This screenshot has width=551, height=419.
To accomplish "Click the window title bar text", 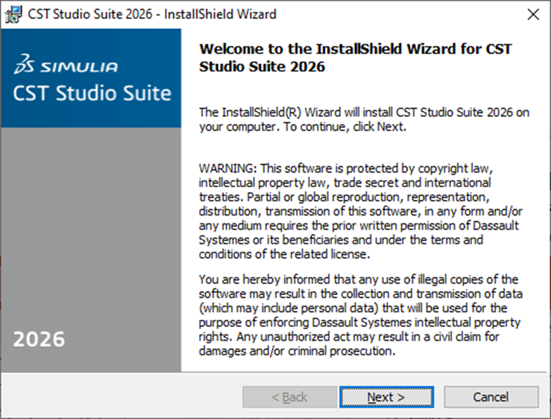I will (152, 14).
